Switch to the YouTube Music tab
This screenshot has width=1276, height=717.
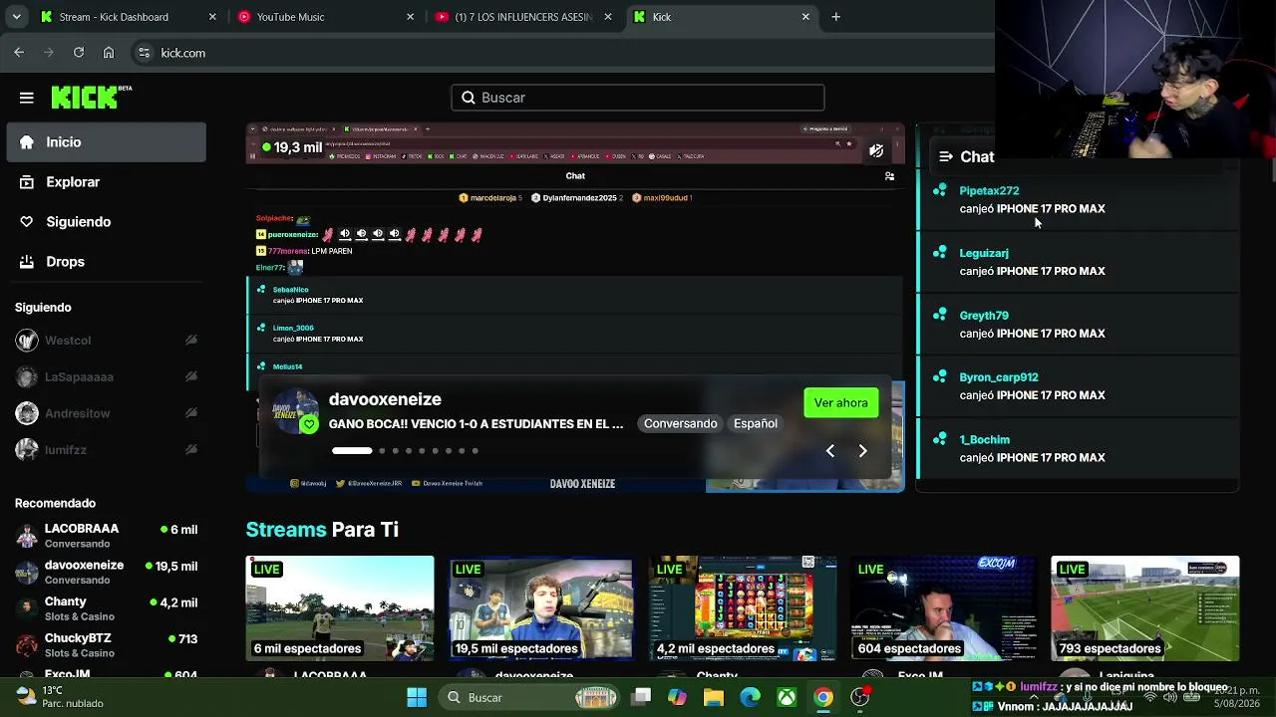325,17
